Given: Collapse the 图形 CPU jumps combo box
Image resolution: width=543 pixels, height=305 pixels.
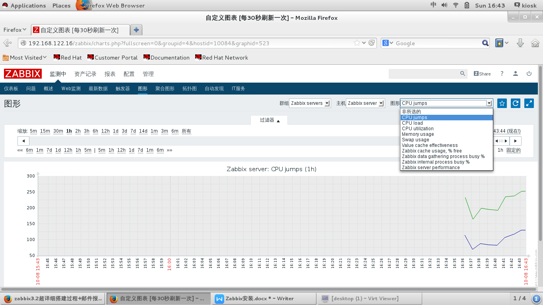Looking at the screenshot, I should (x=446, y=103).
